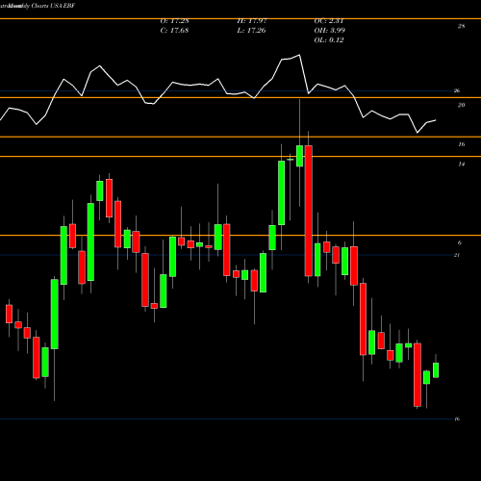Click the close price value C: 17.68

(x=174, y=31)
